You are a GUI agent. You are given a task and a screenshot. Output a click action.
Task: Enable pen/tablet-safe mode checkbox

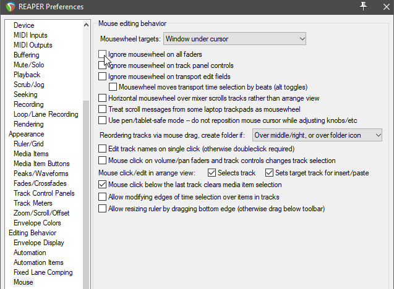pos(102,120)
